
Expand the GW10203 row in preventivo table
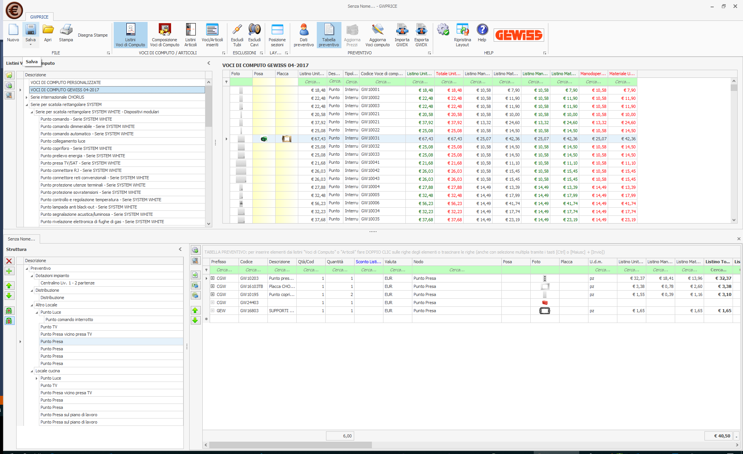pyautogui.click(x=212, y=278)
